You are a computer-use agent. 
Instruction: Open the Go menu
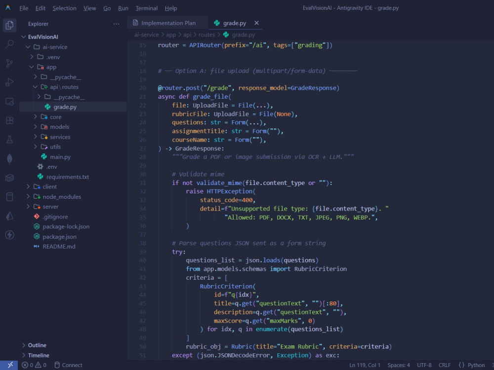click(107, 8)
